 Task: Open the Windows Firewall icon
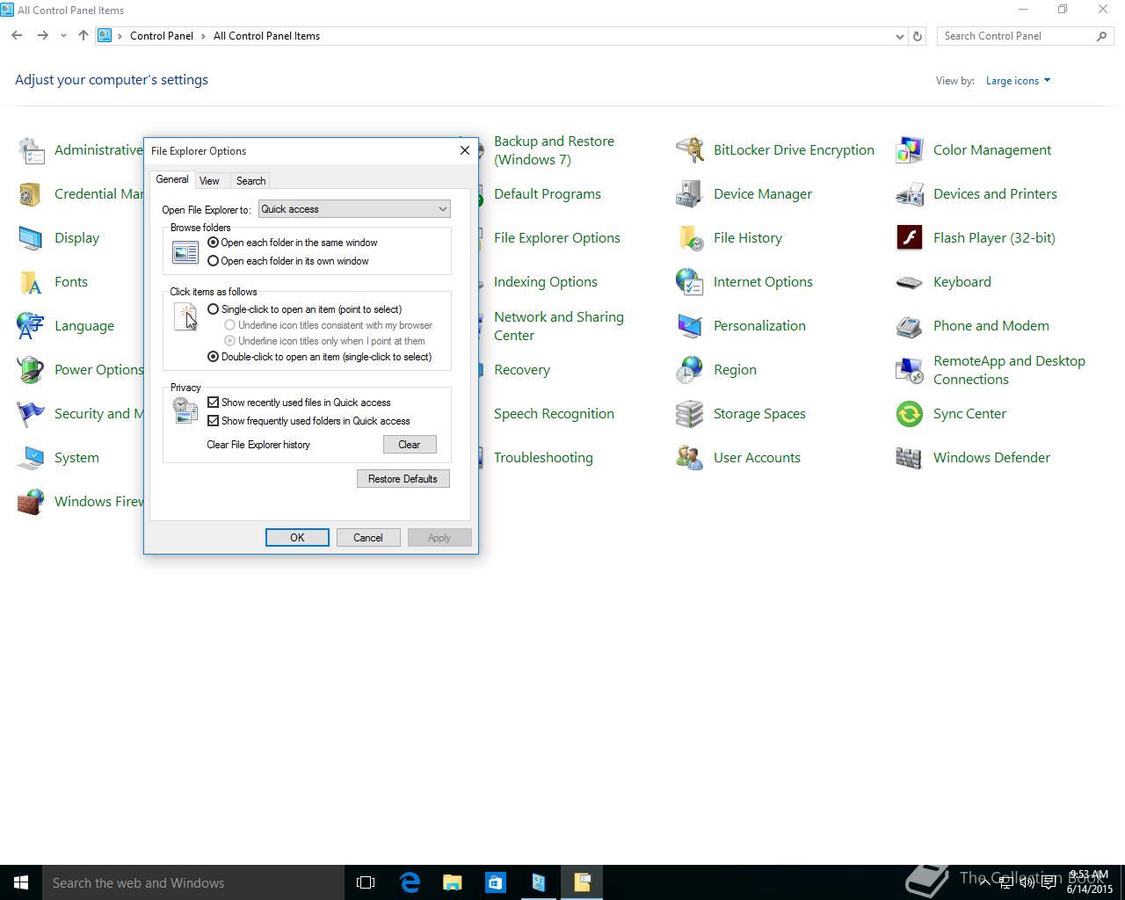pos(31,502)
